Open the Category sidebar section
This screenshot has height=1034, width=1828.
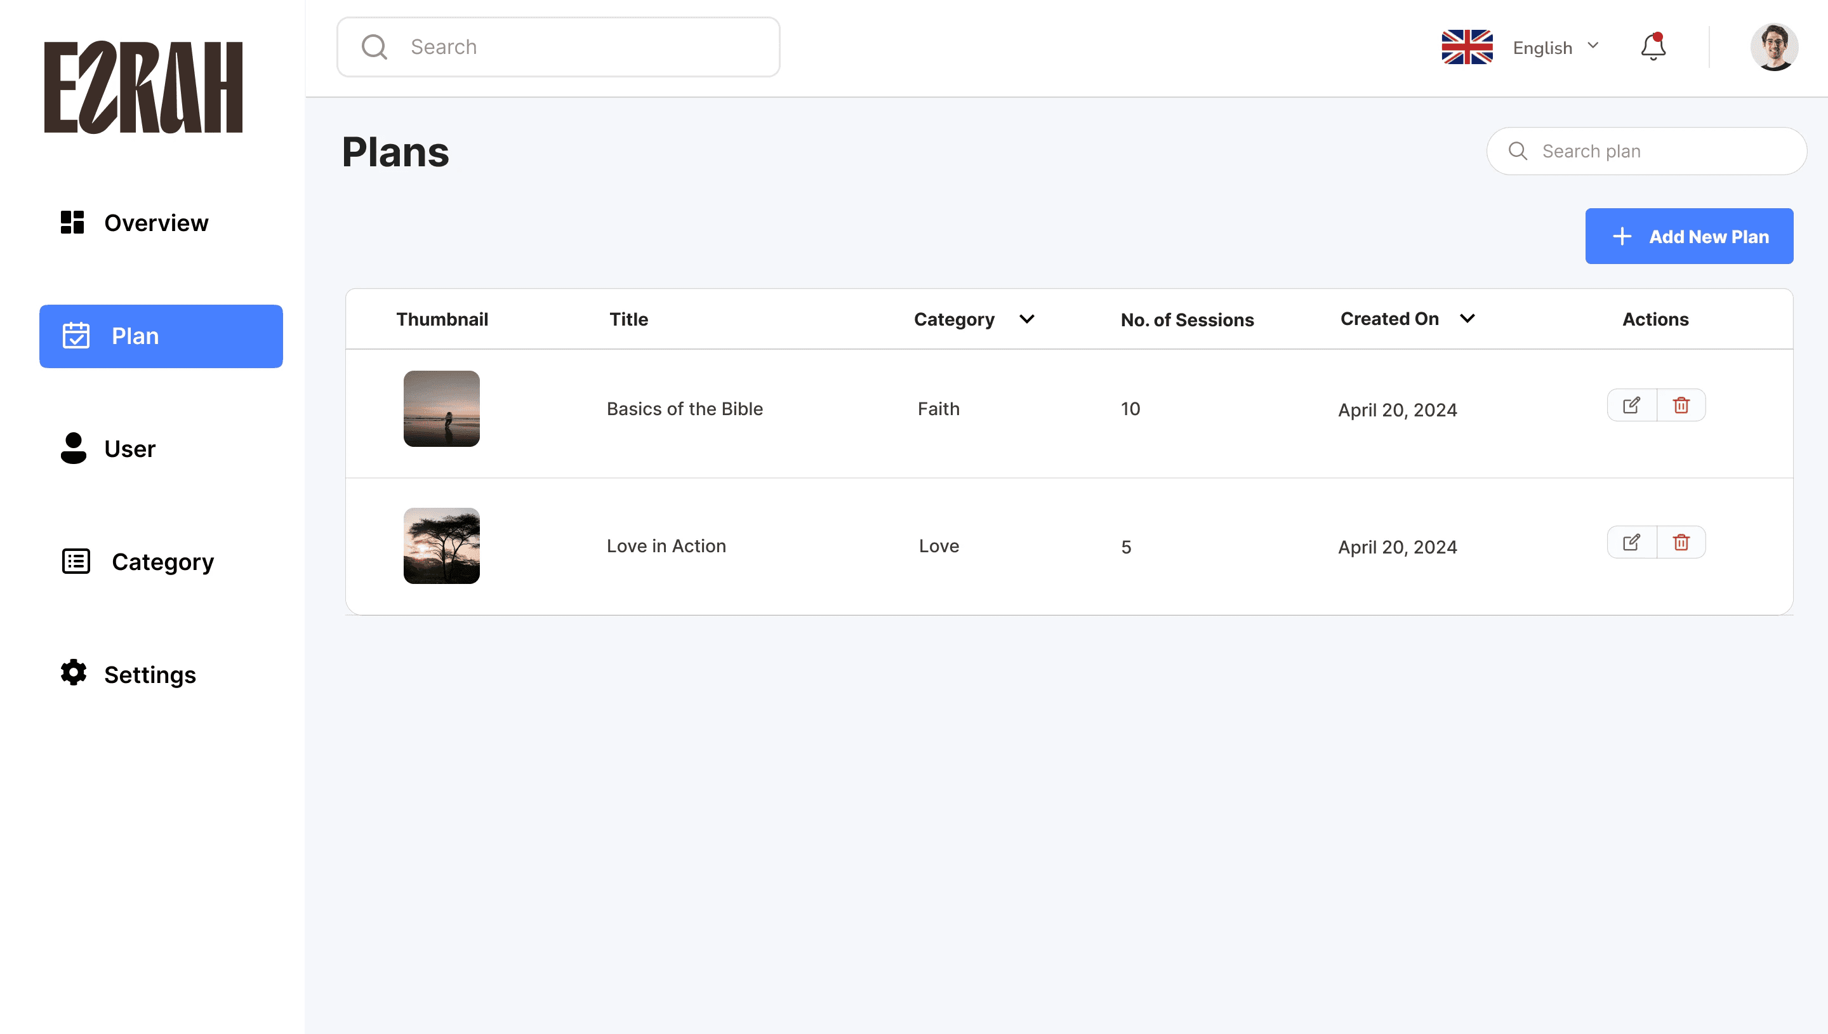pyautogui.click(x=162, y=562)
